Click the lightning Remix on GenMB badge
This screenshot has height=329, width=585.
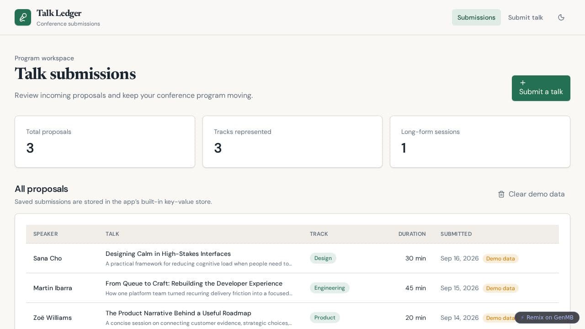(x=547, y=318)
